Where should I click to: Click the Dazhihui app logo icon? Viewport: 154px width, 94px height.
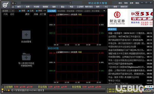(x=5, y=5)
